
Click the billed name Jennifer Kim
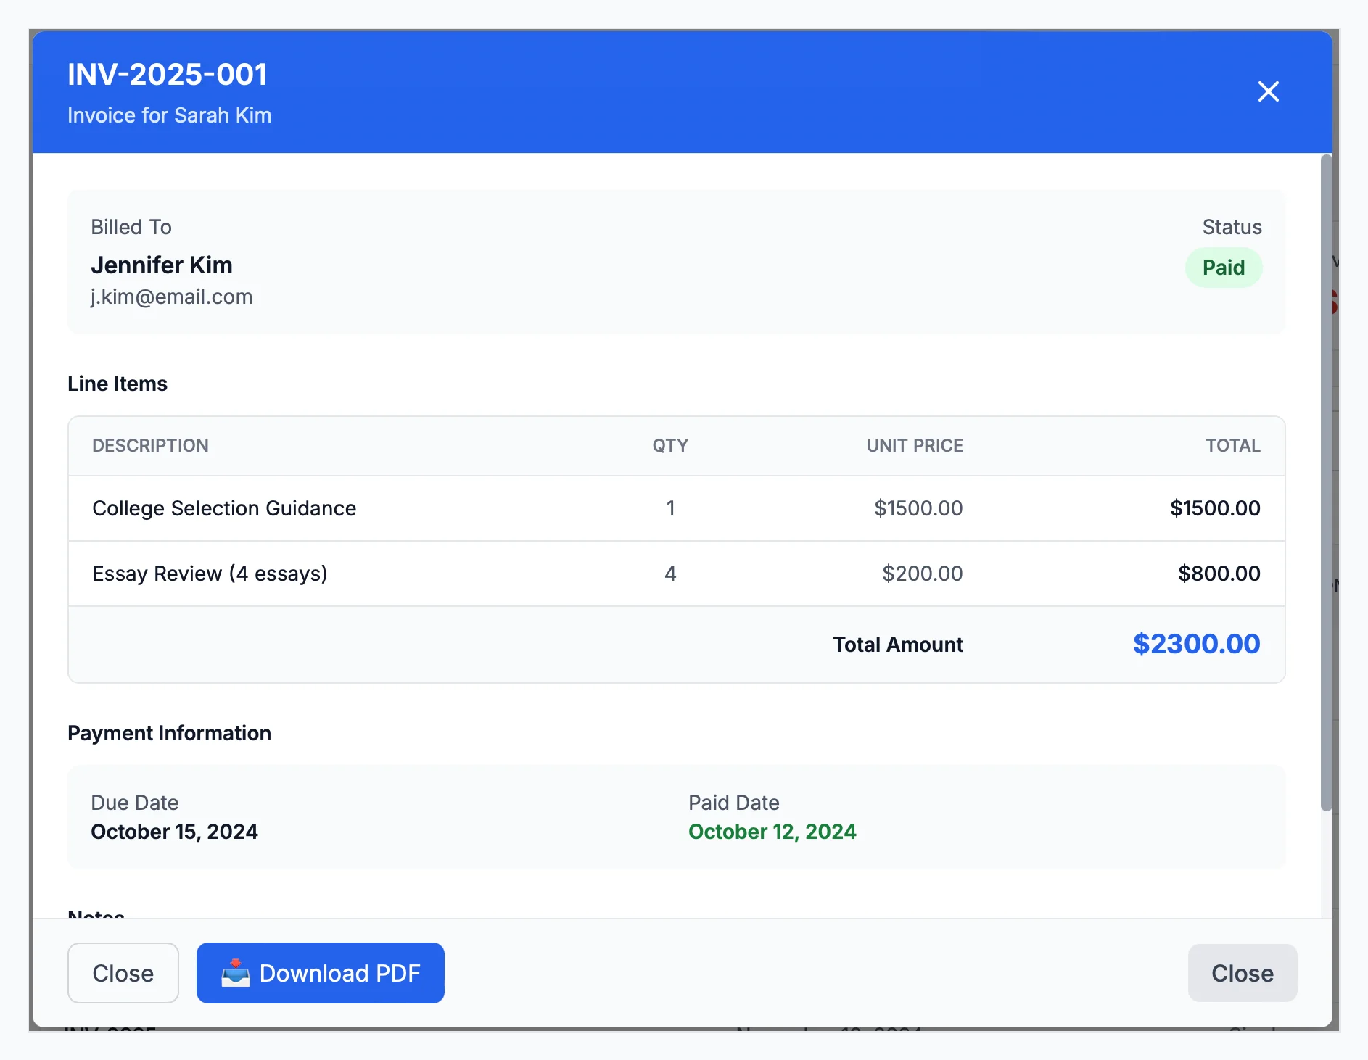pyautogui.click(x=161, y=265)
